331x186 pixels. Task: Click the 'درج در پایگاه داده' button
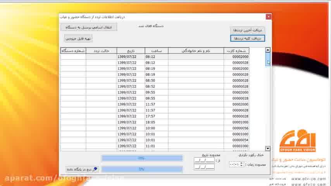pos(82,169)
